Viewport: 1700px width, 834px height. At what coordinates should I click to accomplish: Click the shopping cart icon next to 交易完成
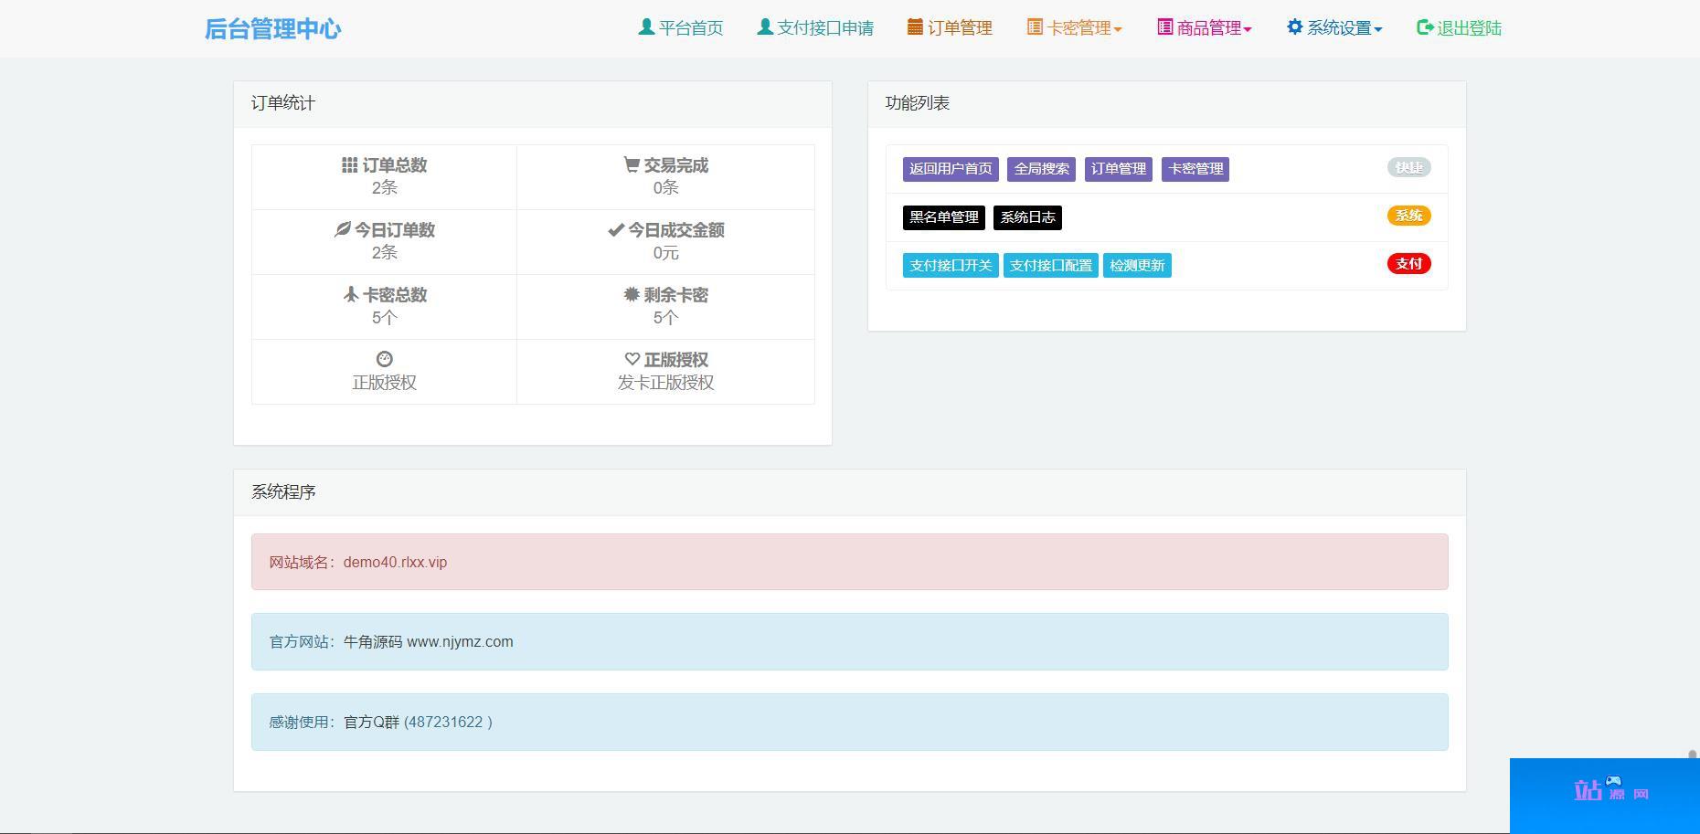coord(632,164)
